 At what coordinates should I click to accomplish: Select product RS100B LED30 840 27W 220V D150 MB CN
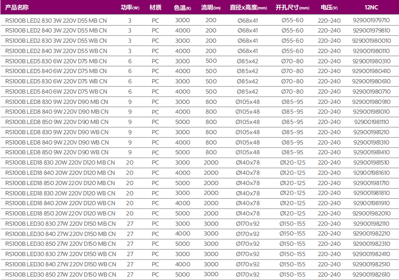tap(60, 234)
